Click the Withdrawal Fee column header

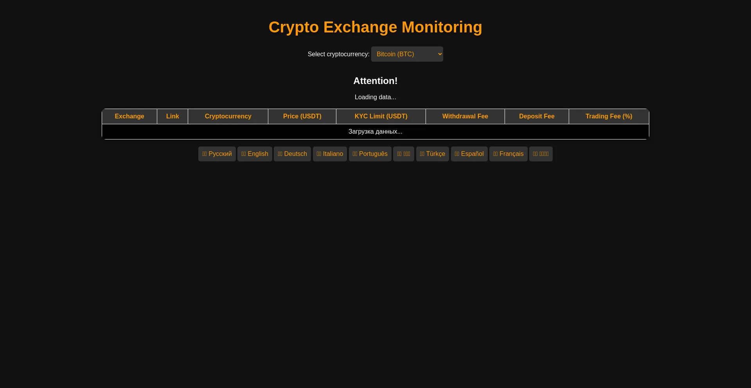click(x=465, y=116)
